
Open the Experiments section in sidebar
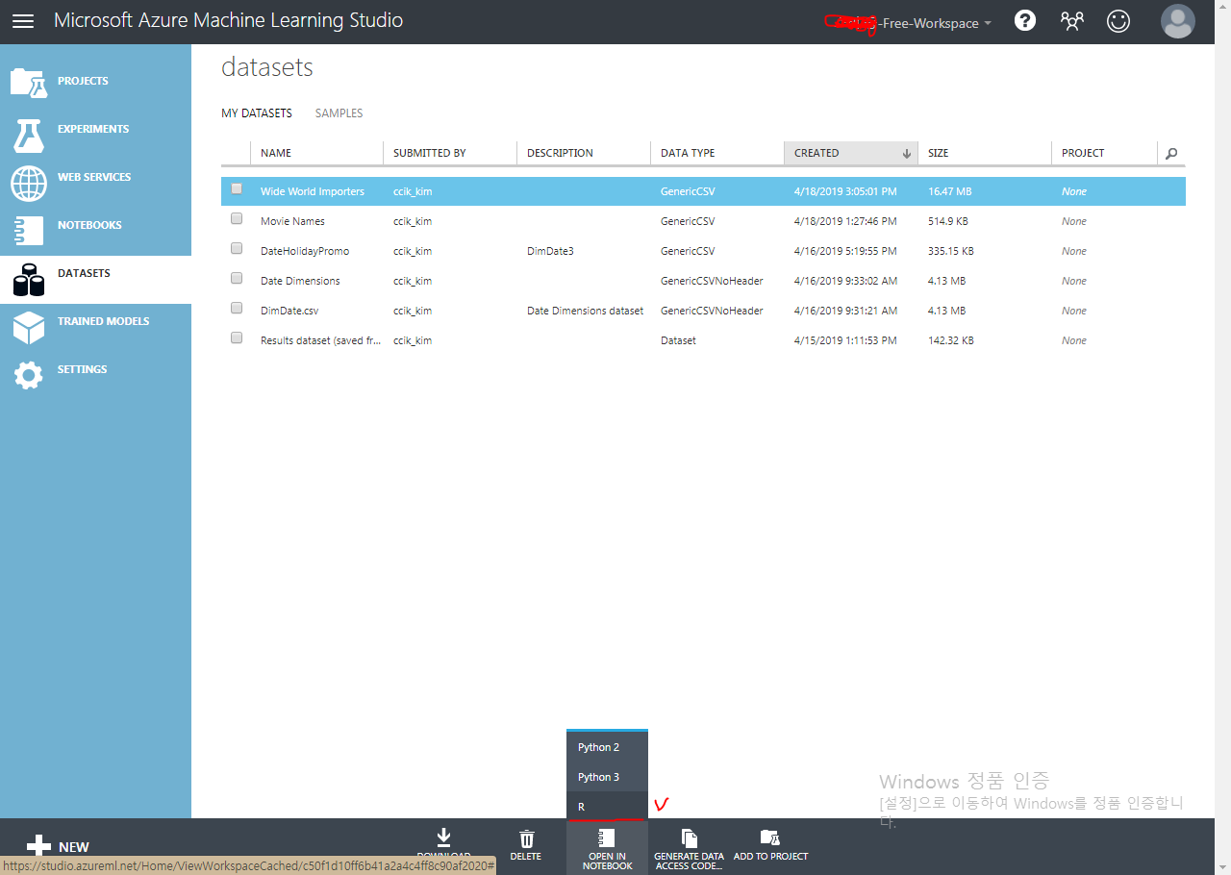[x=91, y=129]
